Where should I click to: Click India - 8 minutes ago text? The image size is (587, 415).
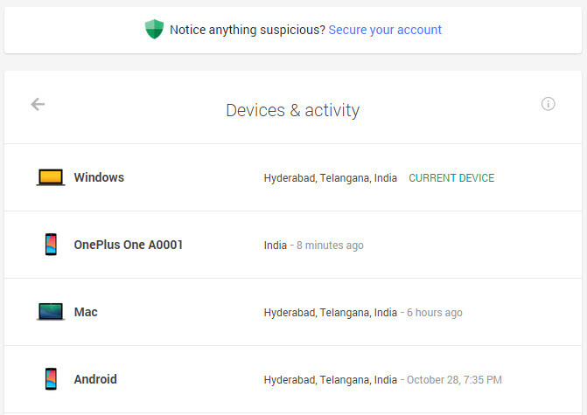tap(314, 246)
